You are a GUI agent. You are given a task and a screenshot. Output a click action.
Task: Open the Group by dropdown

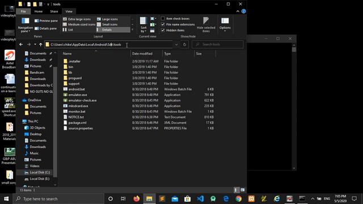pyautogui.click(x=153, y=19)
